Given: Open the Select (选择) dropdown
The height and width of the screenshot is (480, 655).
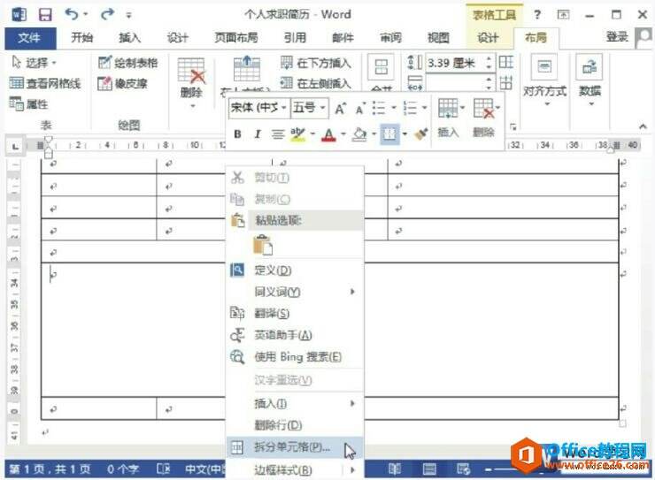Looking at the screenshot, I should (x=35, y=63).
